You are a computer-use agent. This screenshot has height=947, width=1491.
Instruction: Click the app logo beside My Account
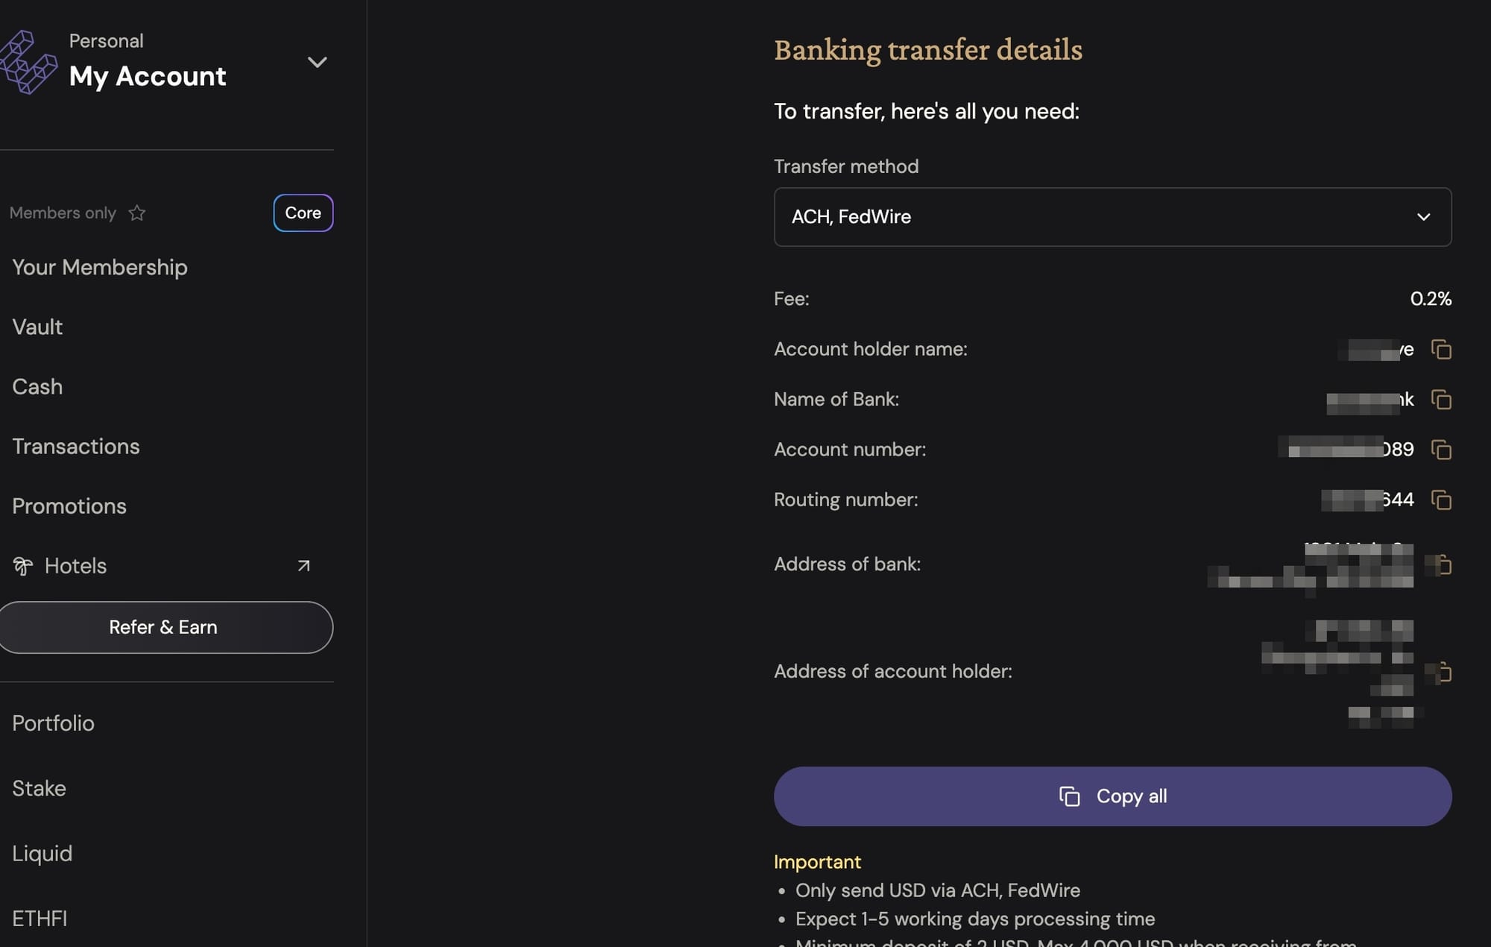pyautogui.click(x=28, y=62)
